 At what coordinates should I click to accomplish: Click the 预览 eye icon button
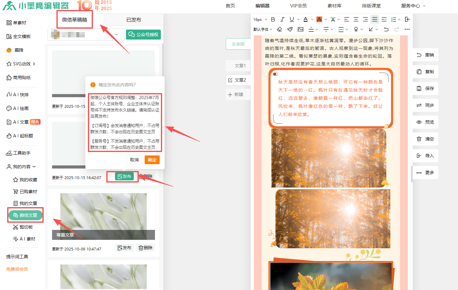426,122
